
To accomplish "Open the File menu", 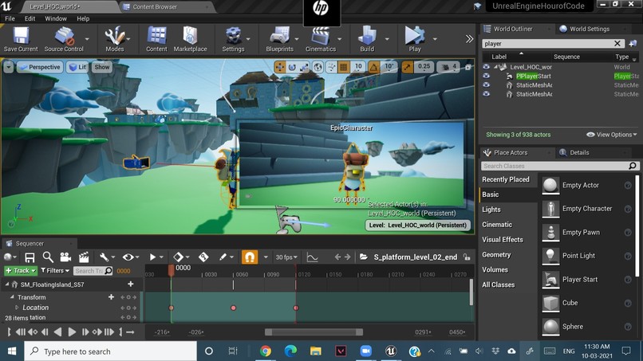I will point(10,18).
